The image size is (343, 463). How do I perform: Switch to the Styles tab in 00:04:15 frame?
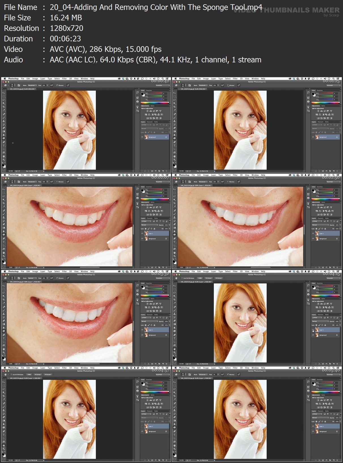[x=323, y=299]
